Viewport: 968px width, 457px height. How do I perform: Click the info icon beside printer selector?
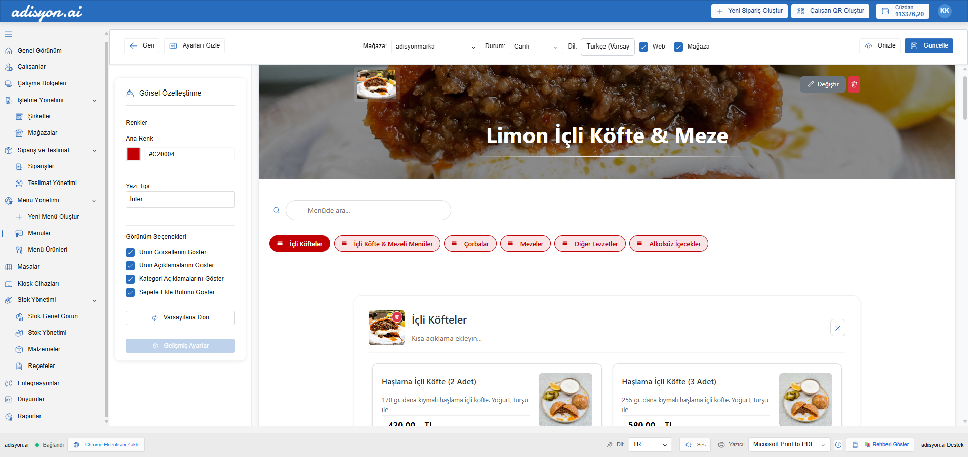coord(838,445)
